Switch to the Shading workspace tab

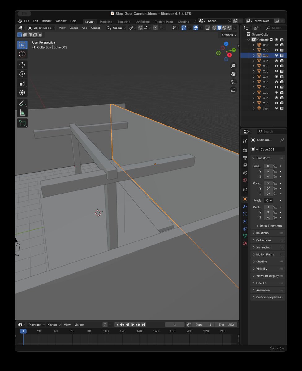[183, 22]
